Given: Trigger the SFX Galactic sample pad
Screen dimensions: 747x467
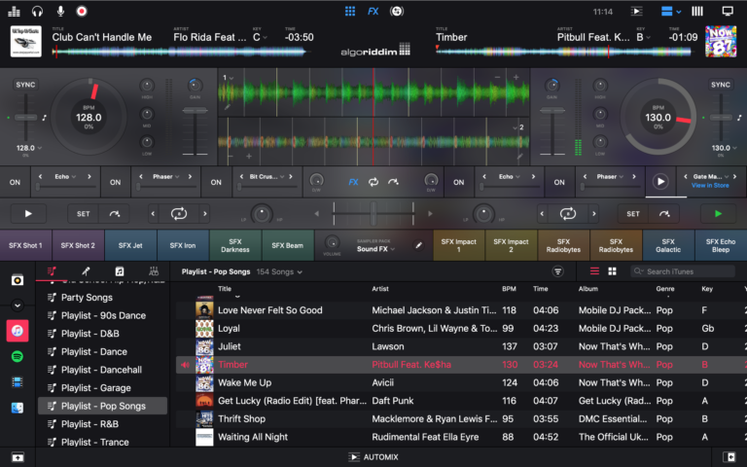Looking at the screenshot, I should click(x=668, y=245).
